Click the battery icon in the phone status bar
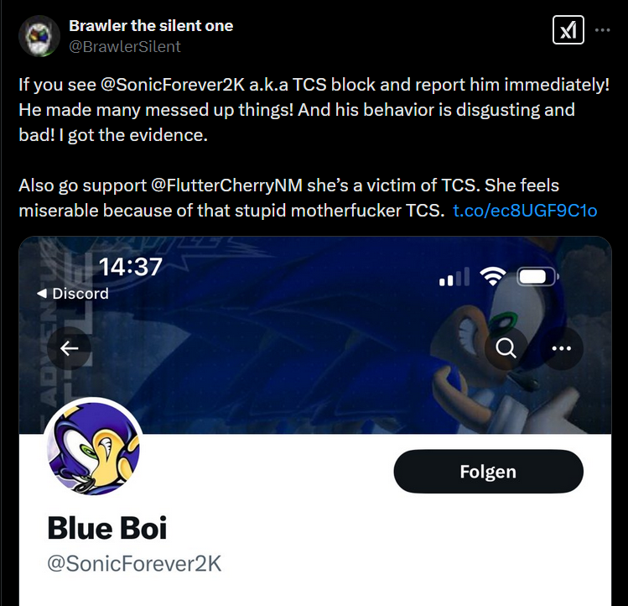Image resolution: width=628 pixels, height=606 pixels. click(537, 276)
